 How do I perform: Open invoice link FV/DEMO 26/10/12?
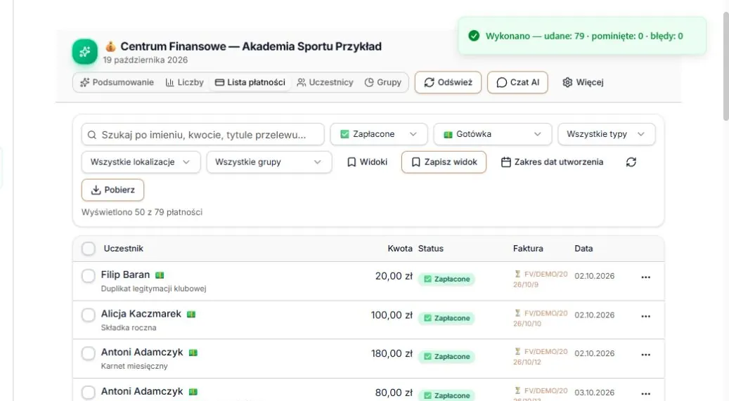541,356
